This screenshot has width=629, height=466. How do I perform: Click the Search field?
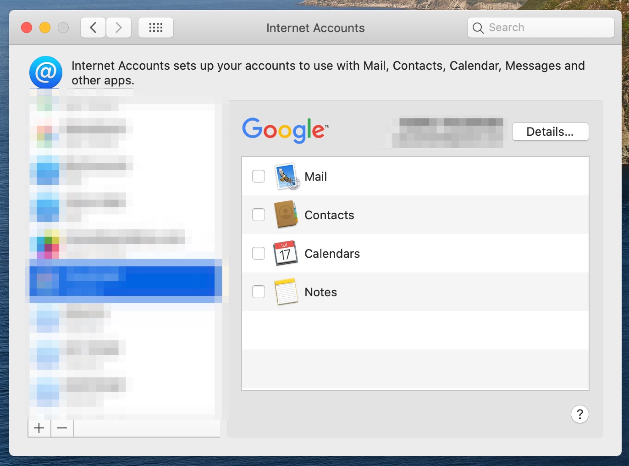coord(541,28)
